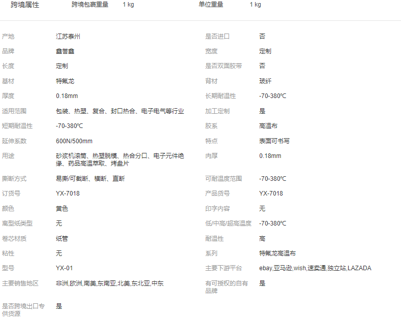This screenshot has width=401, height=320.
Task: Select the 600N/500mm value
Action: [74, 141]
